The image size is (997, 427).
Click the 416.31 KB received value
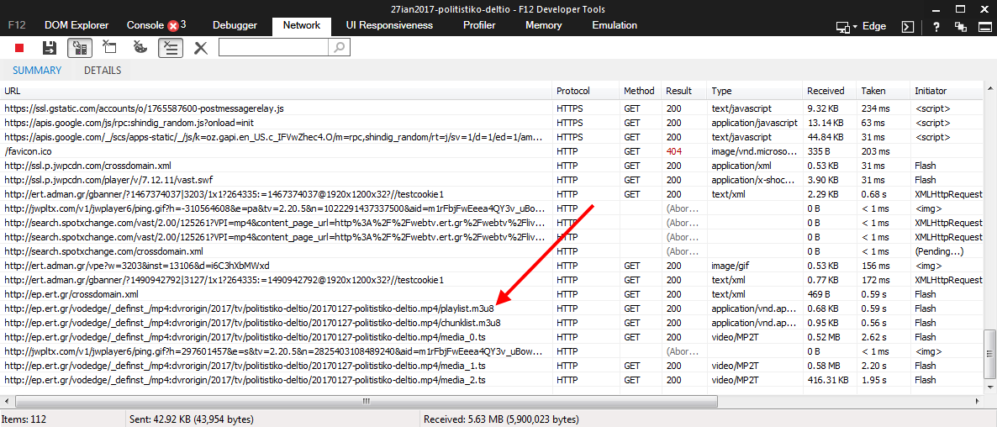point(827,380)
